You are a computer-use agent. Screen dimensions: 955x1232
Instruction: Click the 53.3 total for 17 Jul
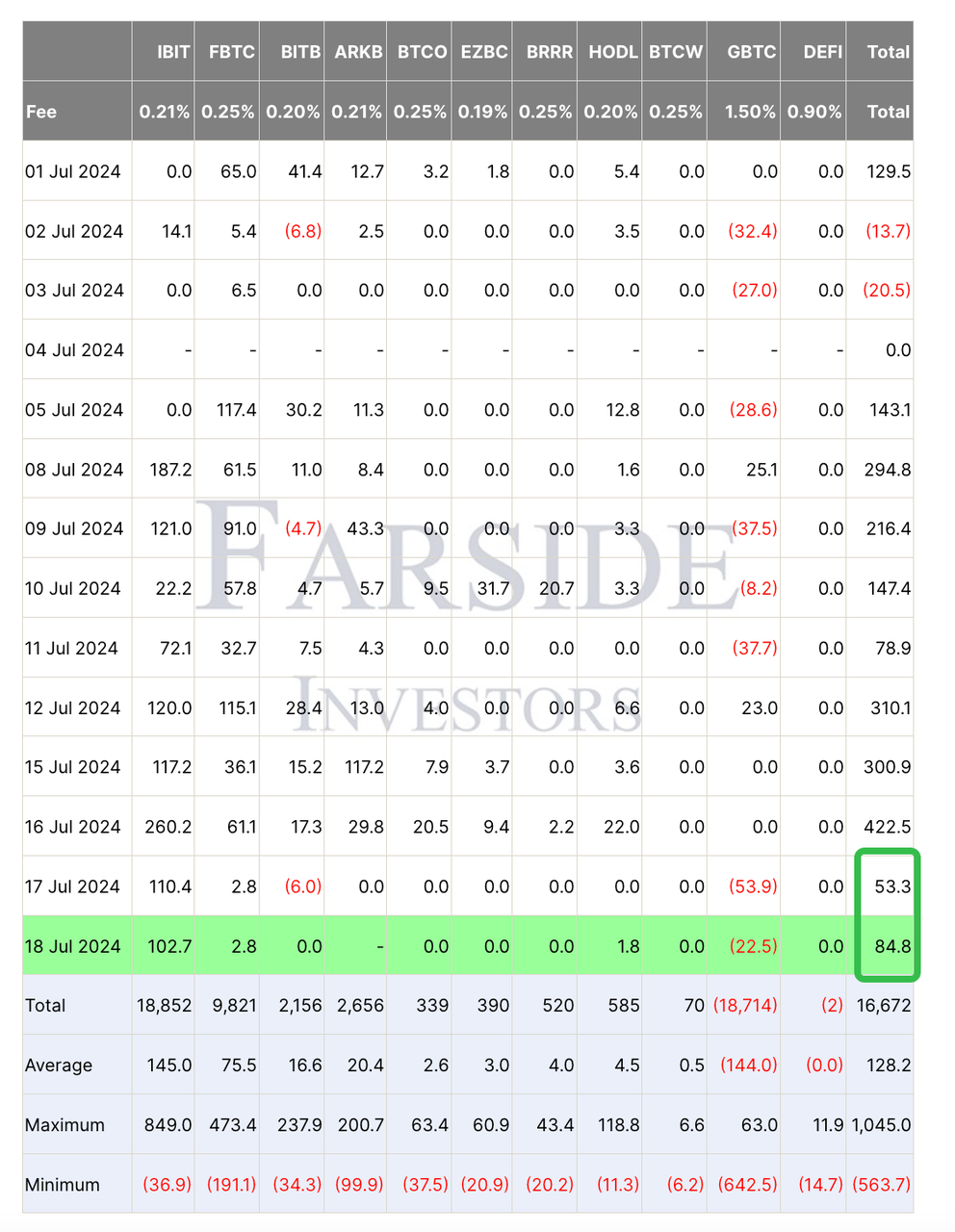click(x=892, y=886)
